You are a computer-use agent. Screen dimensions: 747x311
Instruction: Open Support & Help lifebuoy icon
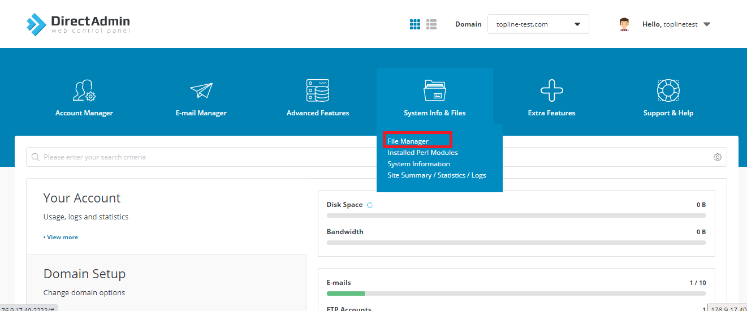pyautogui.click(x=668, y=90)
